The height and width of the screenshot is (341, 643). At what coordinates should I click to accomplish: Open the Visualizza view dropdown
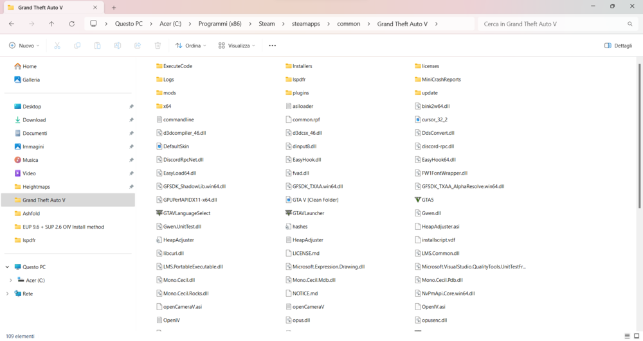click(x=237, y=46)
